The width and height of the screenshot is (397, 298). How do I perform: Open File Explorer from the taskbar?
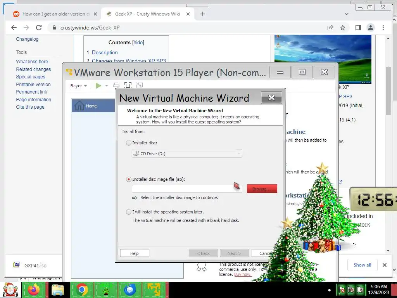(x=58, y=289)
